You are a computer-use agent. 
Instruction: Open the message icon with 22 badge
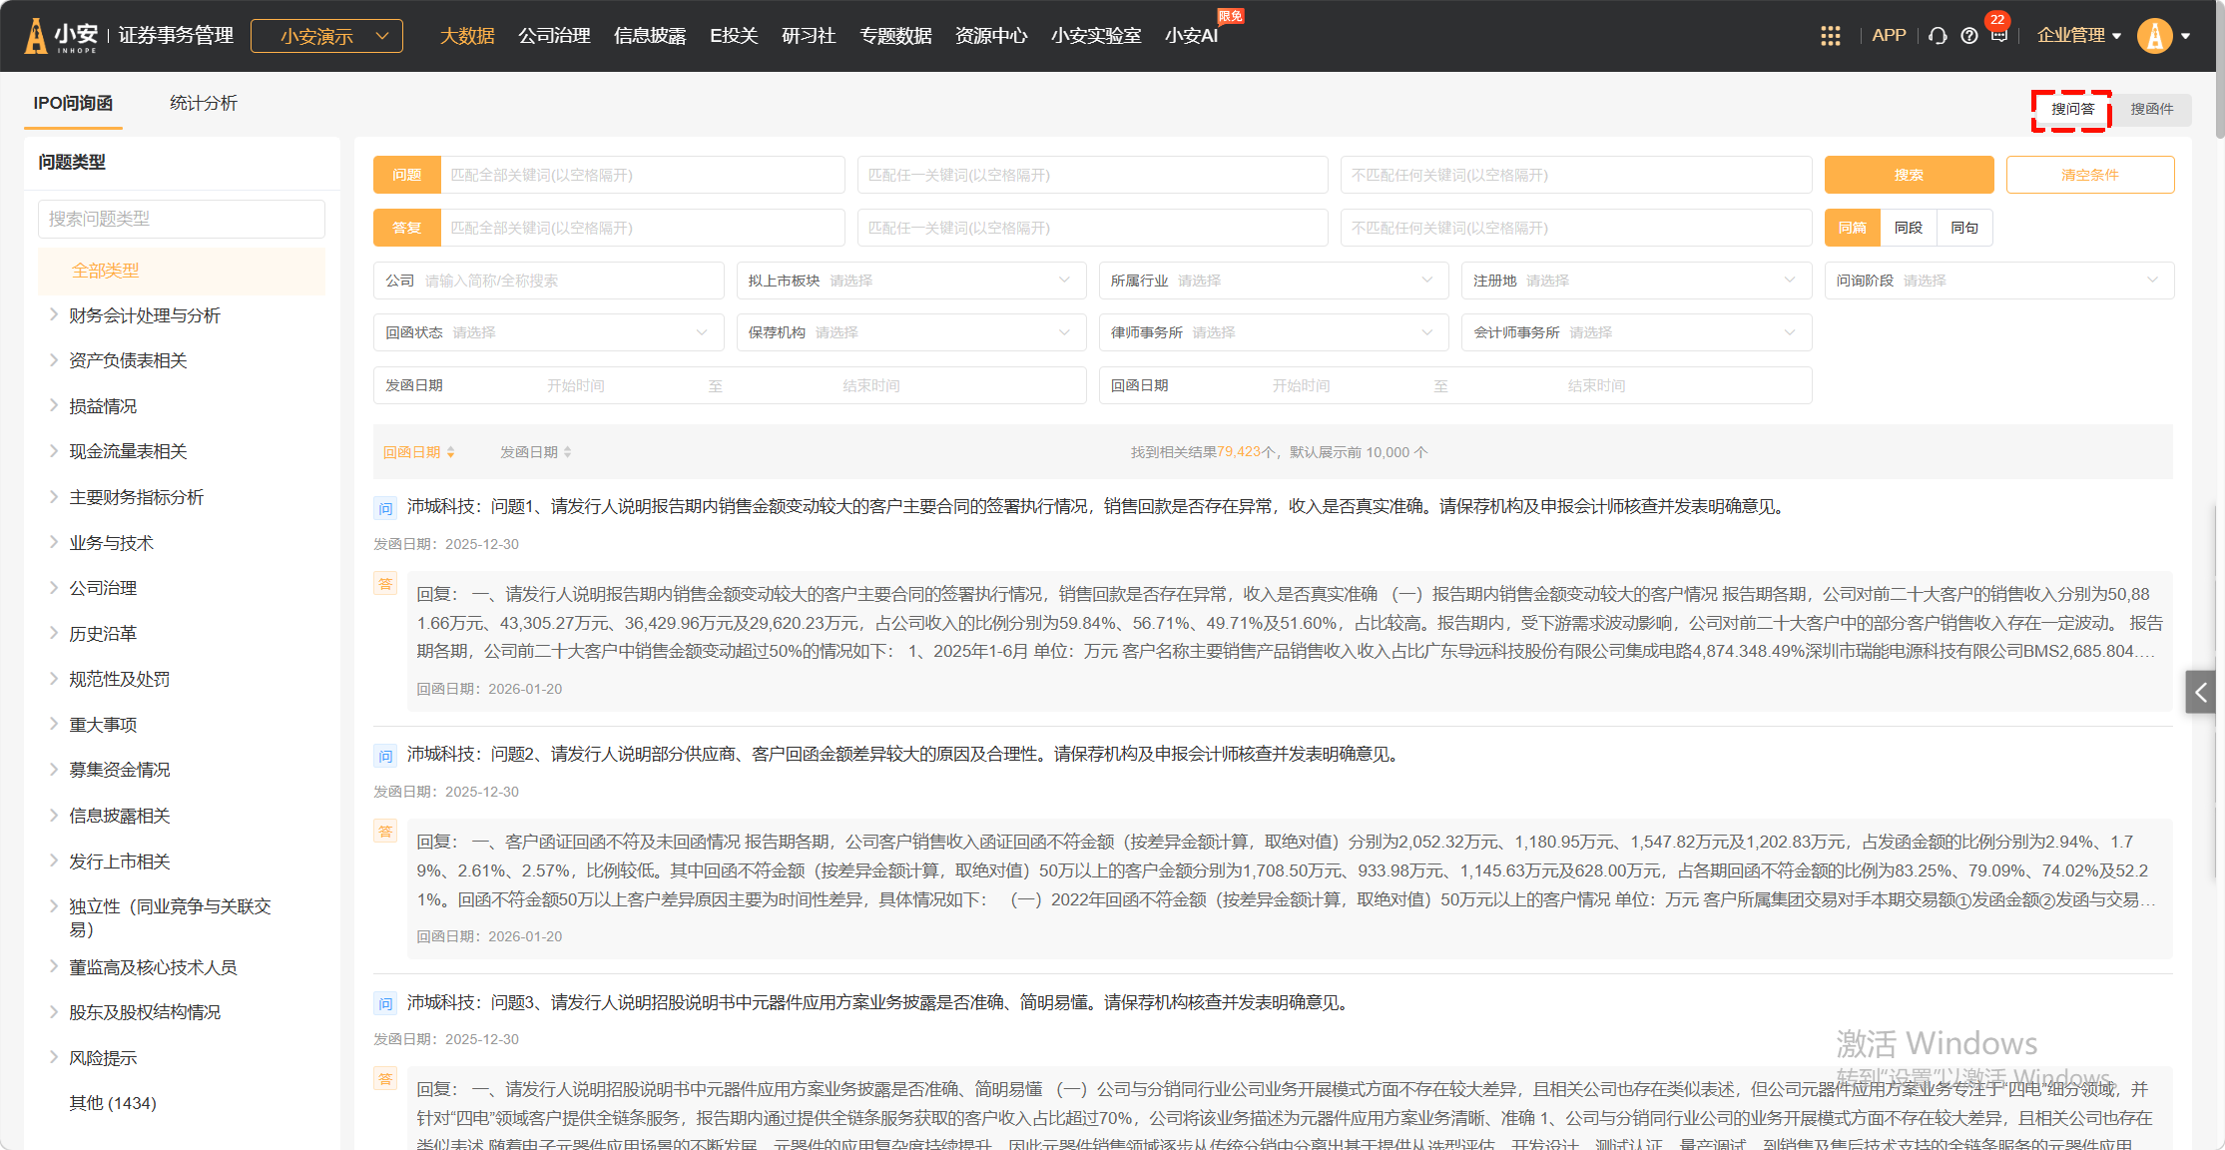tap(1998, 34)
